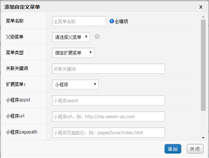Image resolution: width=209 pixels, height=158 pixels.
Task: Click the 父级菜单 field label
Action: [15, 36]
